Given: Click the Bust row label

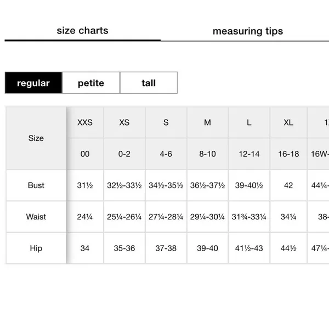Looking at the screenshot, I should pos(36,185).
